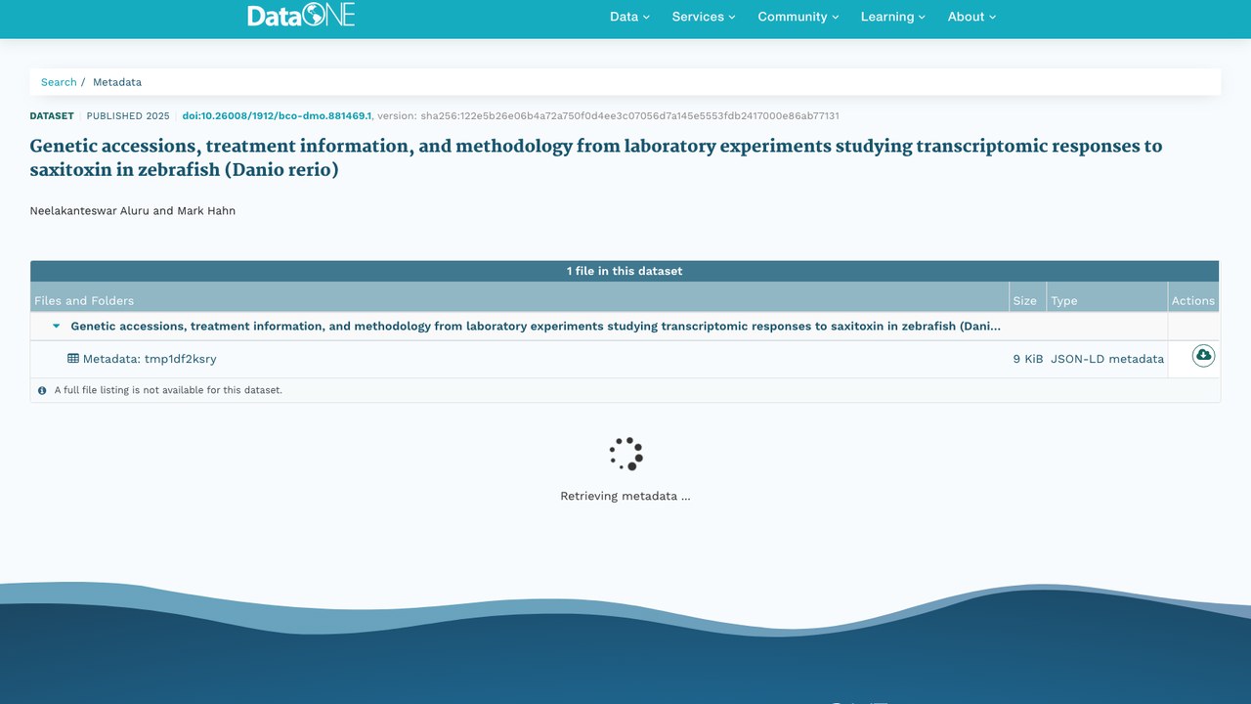
Task: Click the loading spinner above Retrieving metadata
Action: pyautogui.click(x=625, y=454)
